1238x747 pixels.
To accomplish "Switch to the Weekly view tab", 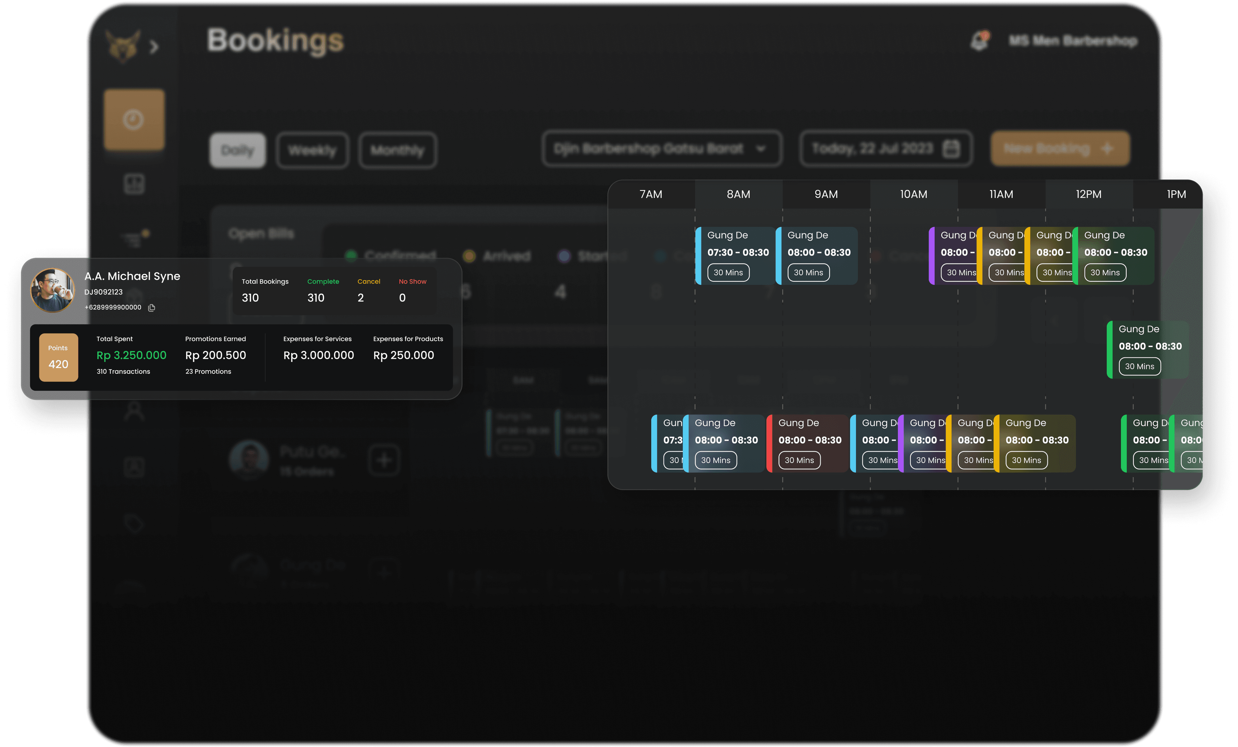I will pyautogui.click(x=312, y=150).
